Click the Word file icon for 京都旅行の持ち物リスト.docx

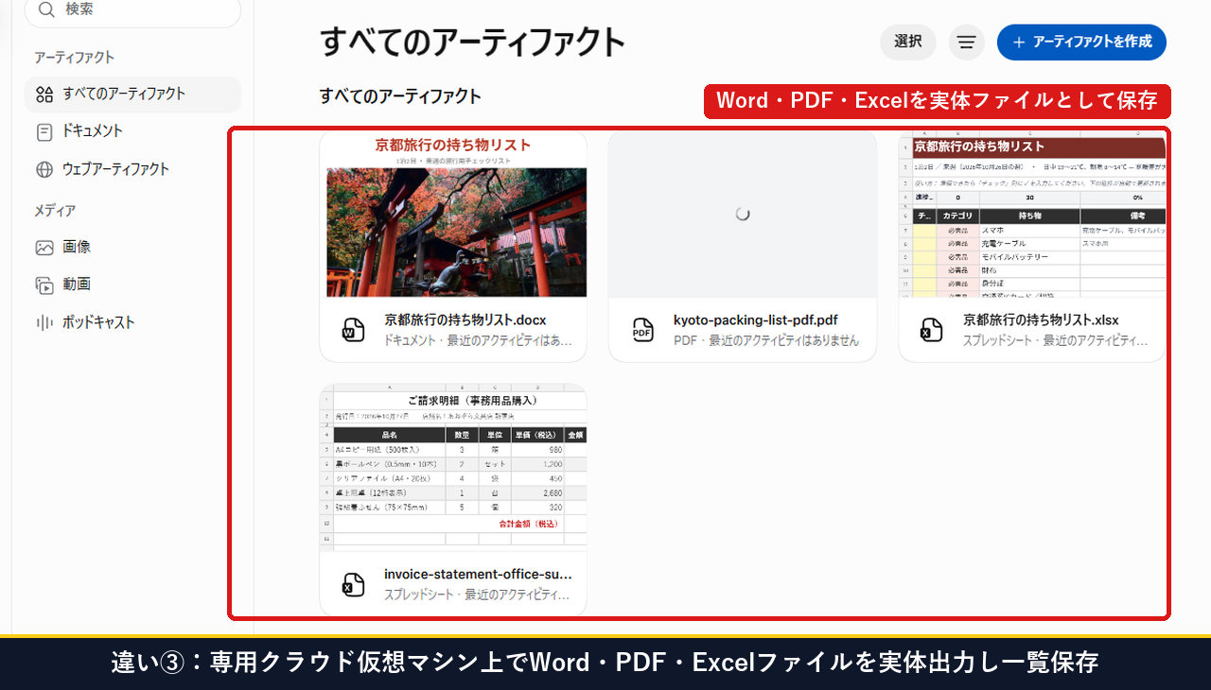353,329
